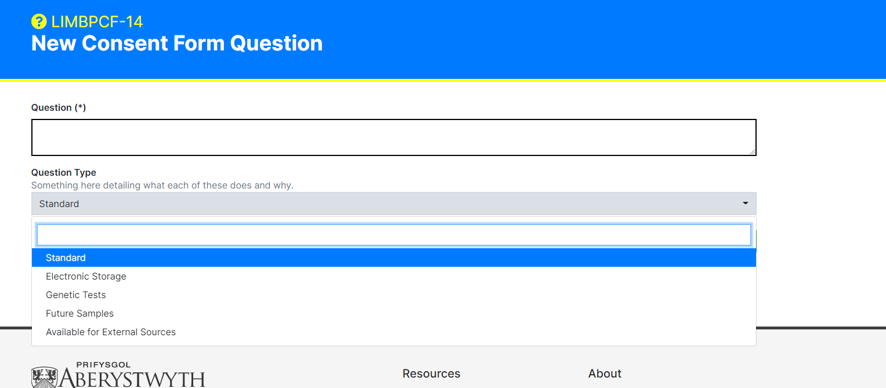Select "Available for External Sources"
This screenshot has height=388, width=886.
point(111,332)
